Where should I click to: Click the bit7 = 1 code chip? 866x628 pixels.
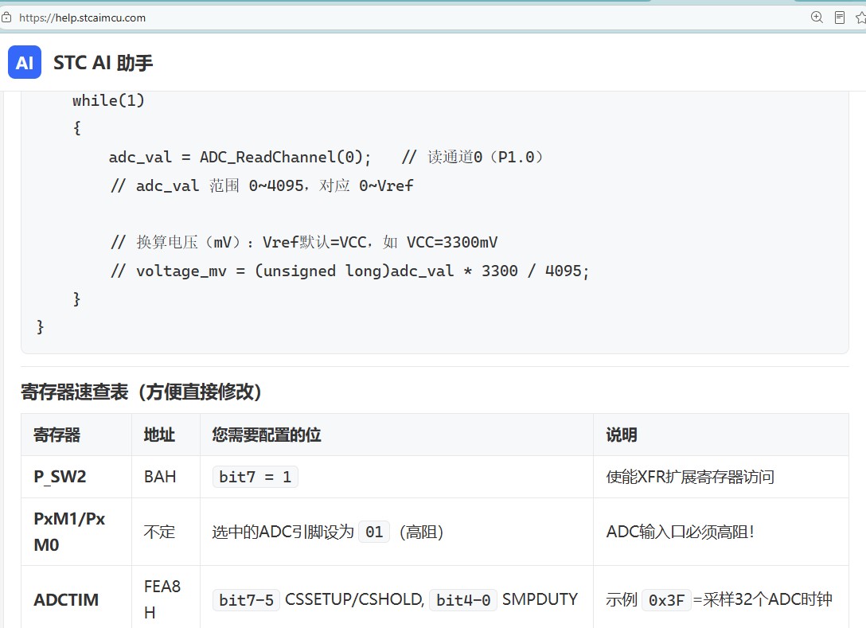(x=256, y=477)
